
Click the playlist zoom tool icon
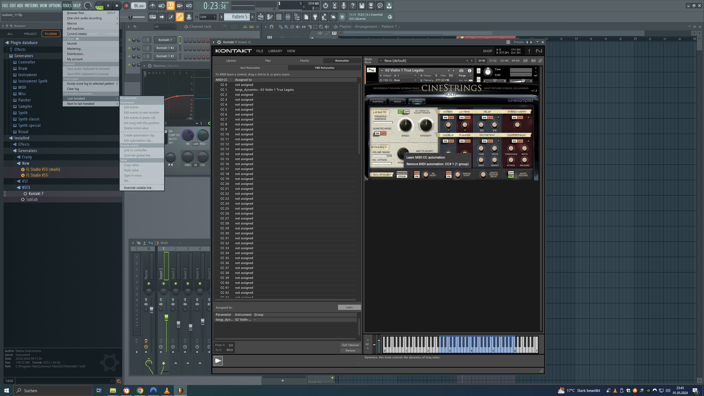point(321,27)
